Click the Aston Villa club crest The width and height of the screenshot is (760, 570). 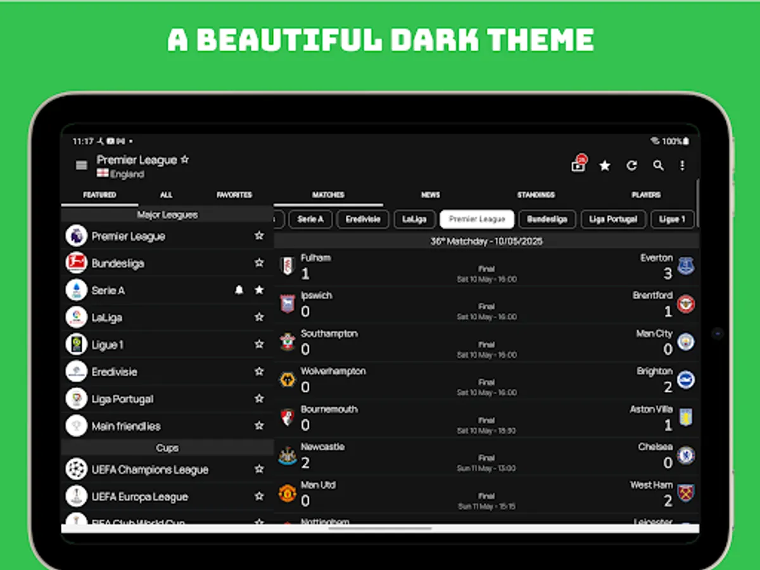click(686, 417)
